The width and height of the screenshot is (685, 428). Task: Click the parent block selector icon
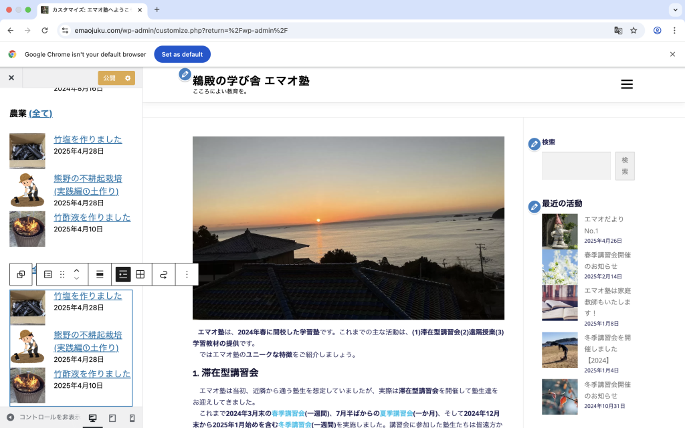point(21,274)
